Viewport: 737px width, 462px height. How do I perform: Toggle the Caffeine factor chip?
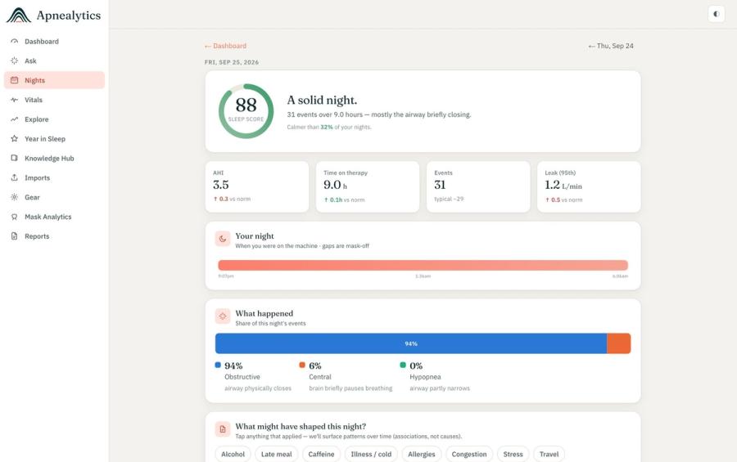pos(321,454)
